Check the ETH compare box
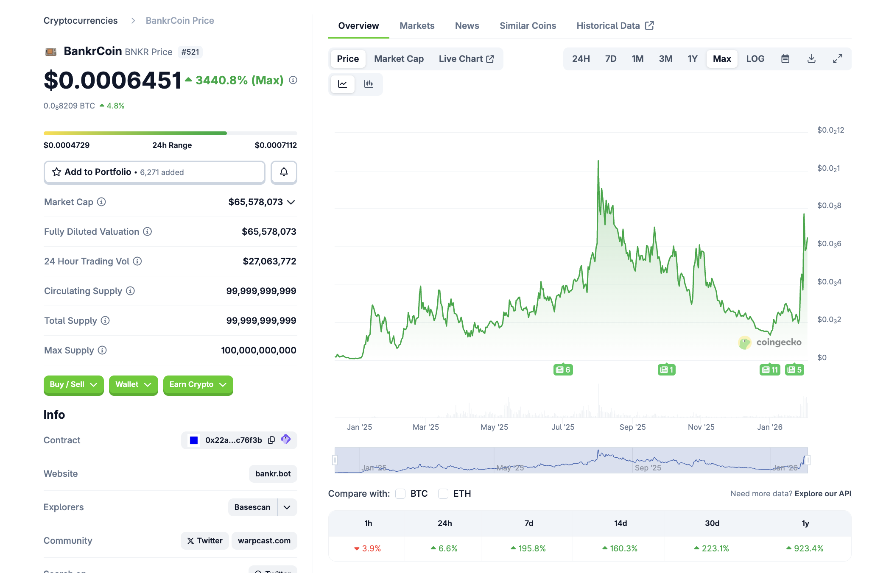 pyautogui.click(x=443, y=493)
